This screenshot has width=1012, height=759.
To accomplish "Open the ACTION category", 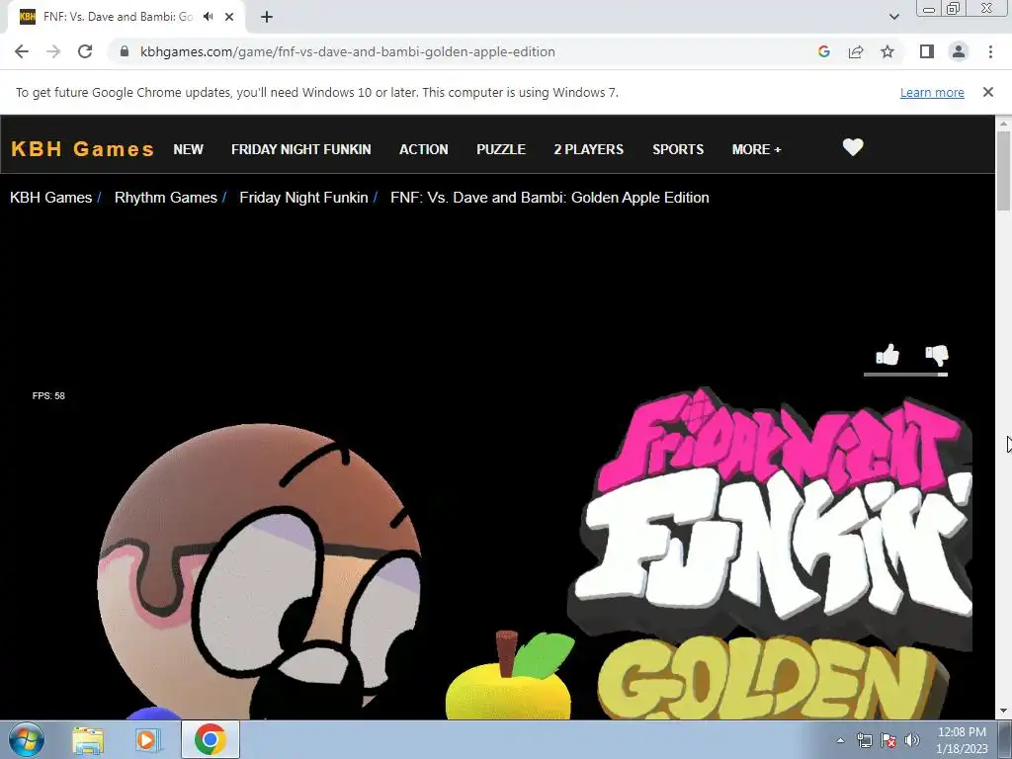I will (423, 149).
